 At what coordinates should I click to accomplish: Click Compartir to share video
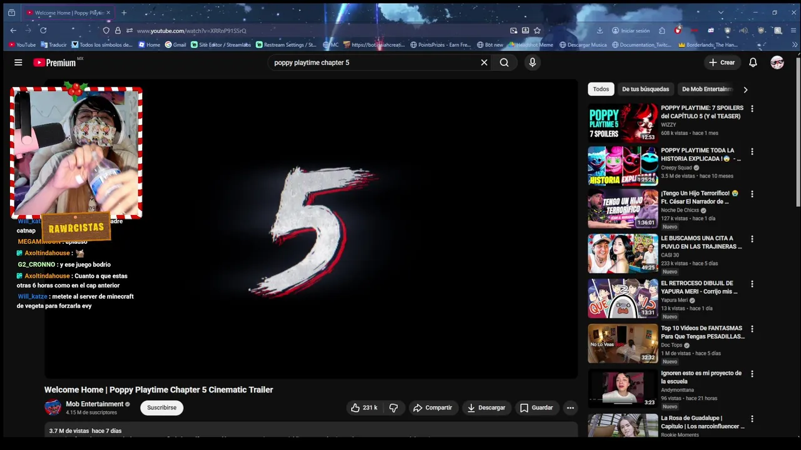pyautogui.click(x=432, y=407)
